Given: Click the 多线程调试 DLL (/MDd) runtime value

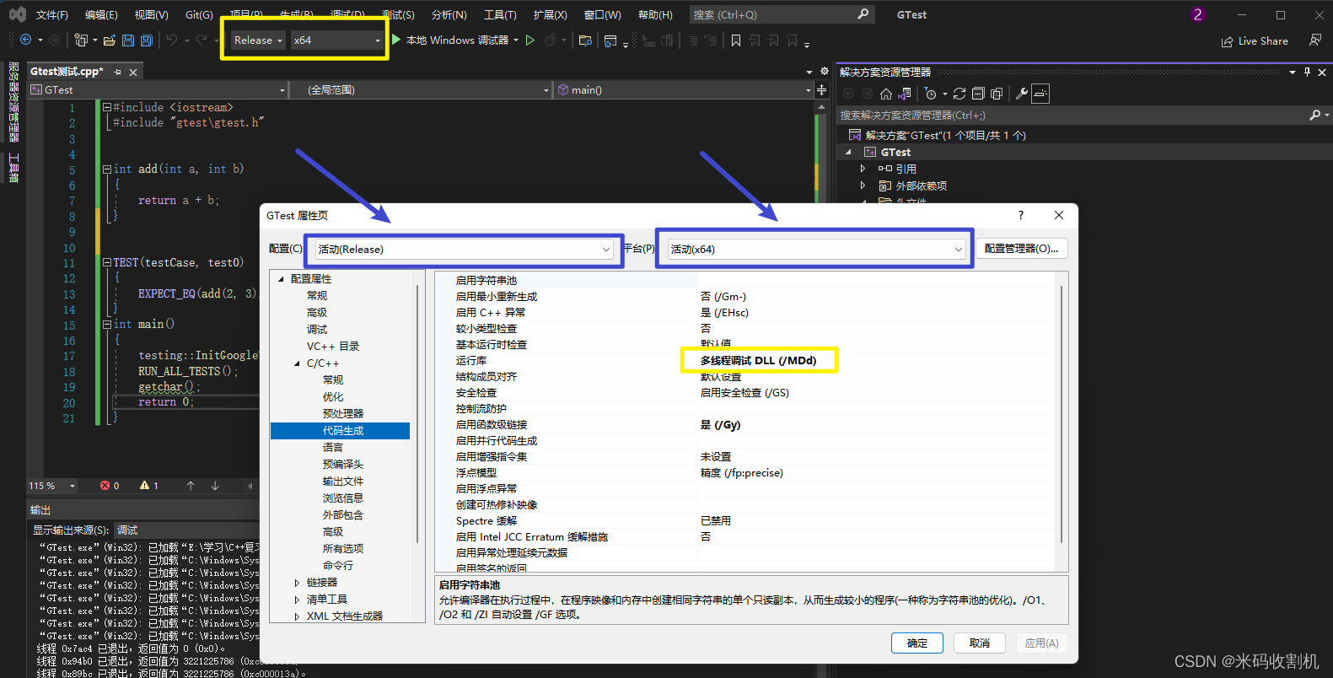Looking at the screenshot, I should click(x=758, y=360).
